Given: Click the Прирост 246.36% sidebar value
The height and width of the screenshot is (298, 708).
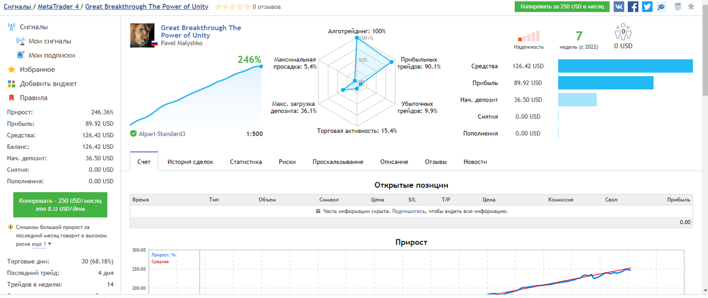Looking at the screenshot, I should click(102, 112).
